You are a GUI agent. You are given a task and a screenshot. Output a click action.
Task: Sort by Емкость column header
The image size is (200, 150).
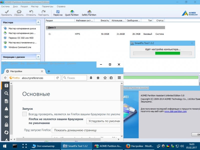point(102,20)
